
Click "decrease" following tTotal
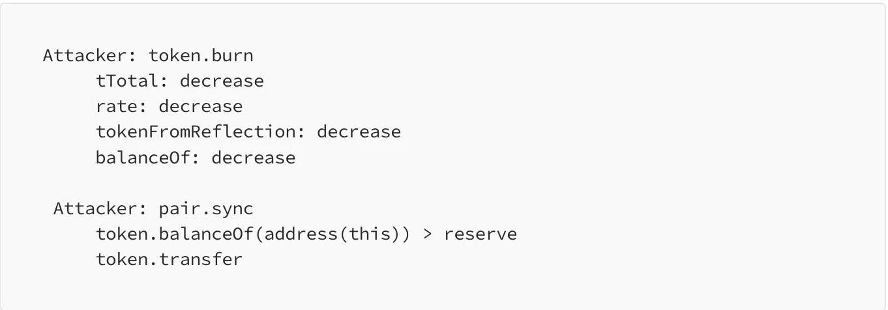point(222,81)
